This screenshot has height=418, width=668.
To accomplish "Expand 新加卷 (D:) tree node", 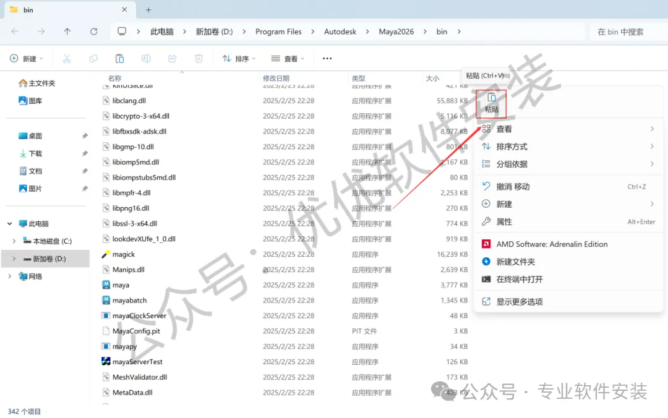I will pyautogui.click(x=14, y=258).
